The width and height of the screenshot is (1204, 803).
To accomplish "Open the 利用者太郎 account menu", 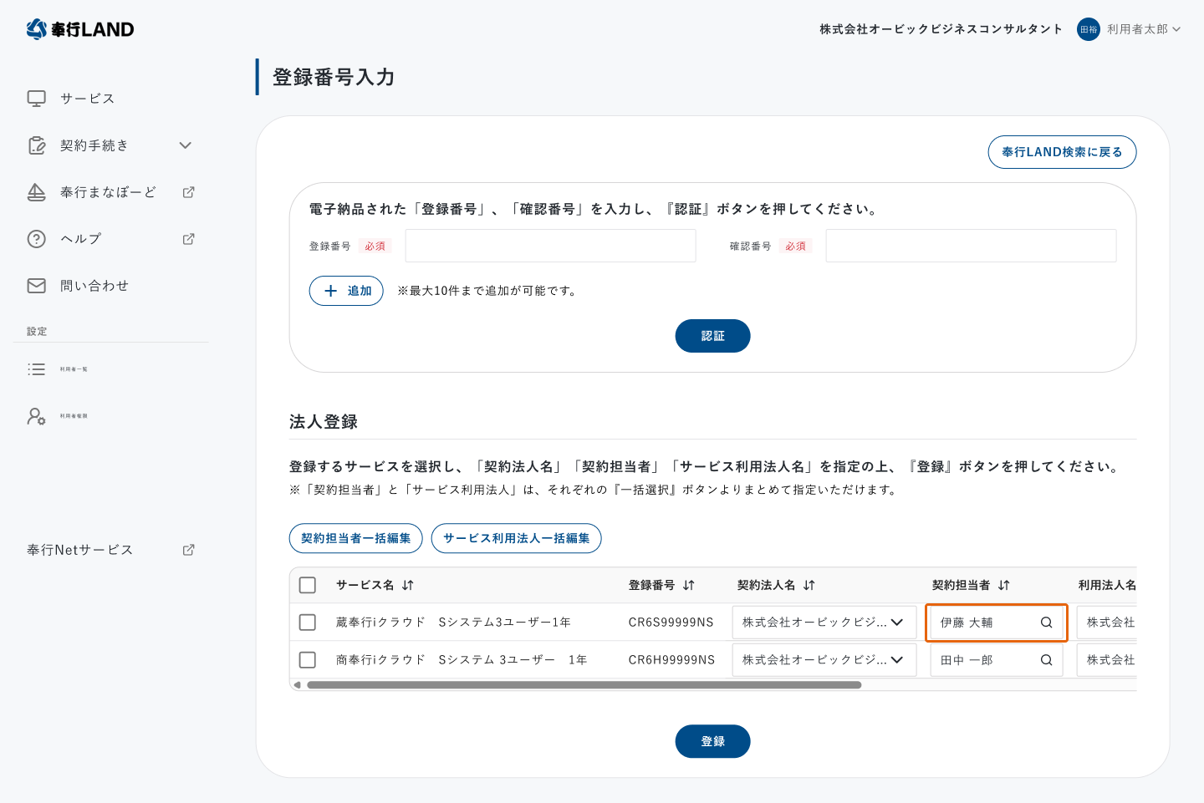I will point(1130,29).
